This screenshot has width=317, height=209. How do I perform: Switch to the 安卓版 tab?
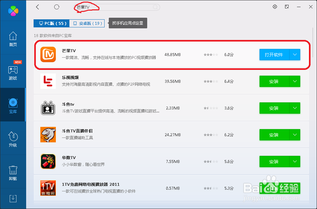click(87, 23)
